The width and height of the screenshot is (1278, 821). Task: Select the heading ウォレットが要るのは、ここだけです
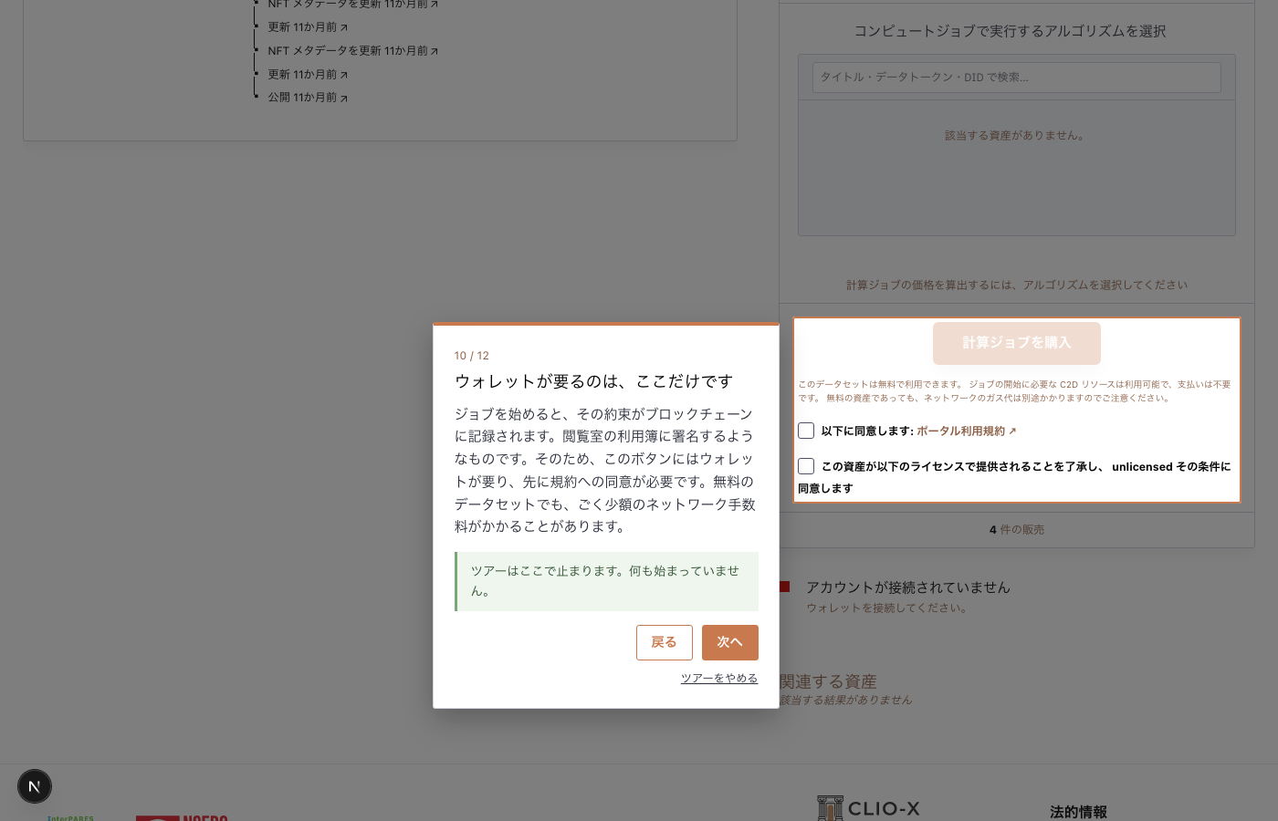click(x=594, y=381)
